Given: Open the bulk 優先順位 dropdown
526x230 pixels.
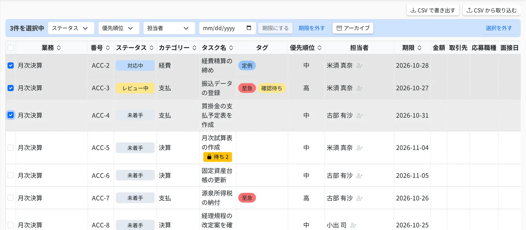Looking at the screenshot, I should [119, 28].
